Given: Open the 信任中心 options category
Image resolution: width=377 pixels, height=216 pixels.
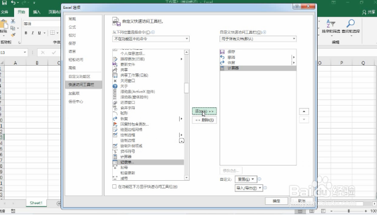Looking at the screenshot, I should [76, 102].
